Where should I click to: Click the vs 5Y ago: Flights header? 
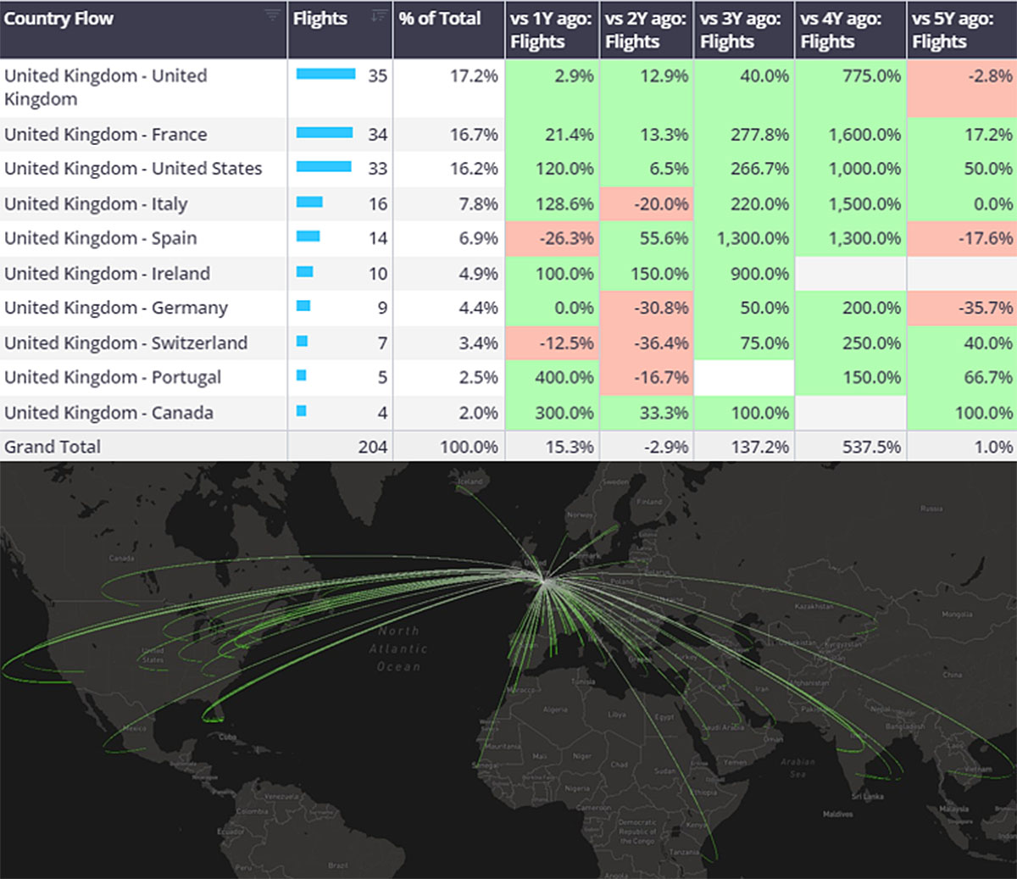click(x=952, y=30)
